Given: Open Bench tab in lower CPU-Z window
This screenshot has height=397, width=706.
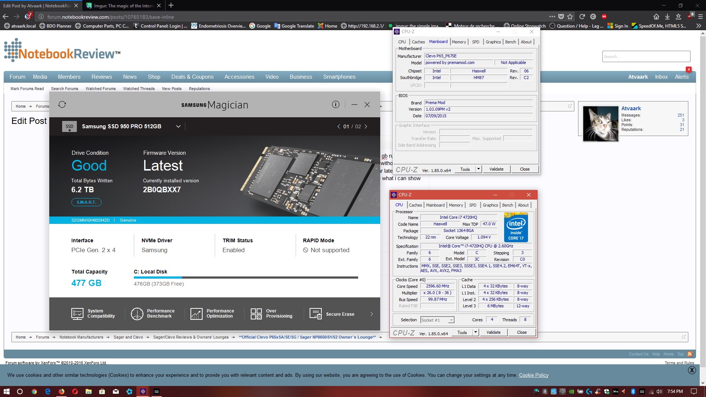Looking at the screenshot, I should click(507, 205).
